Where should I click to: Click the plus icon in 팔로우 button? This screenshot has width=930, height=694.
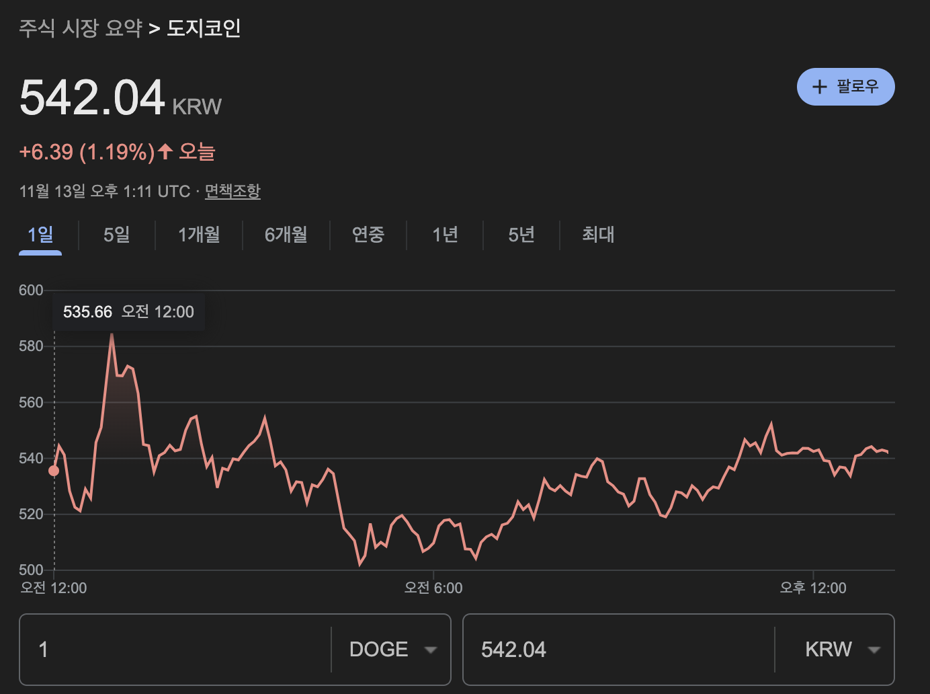click(819, 87)
